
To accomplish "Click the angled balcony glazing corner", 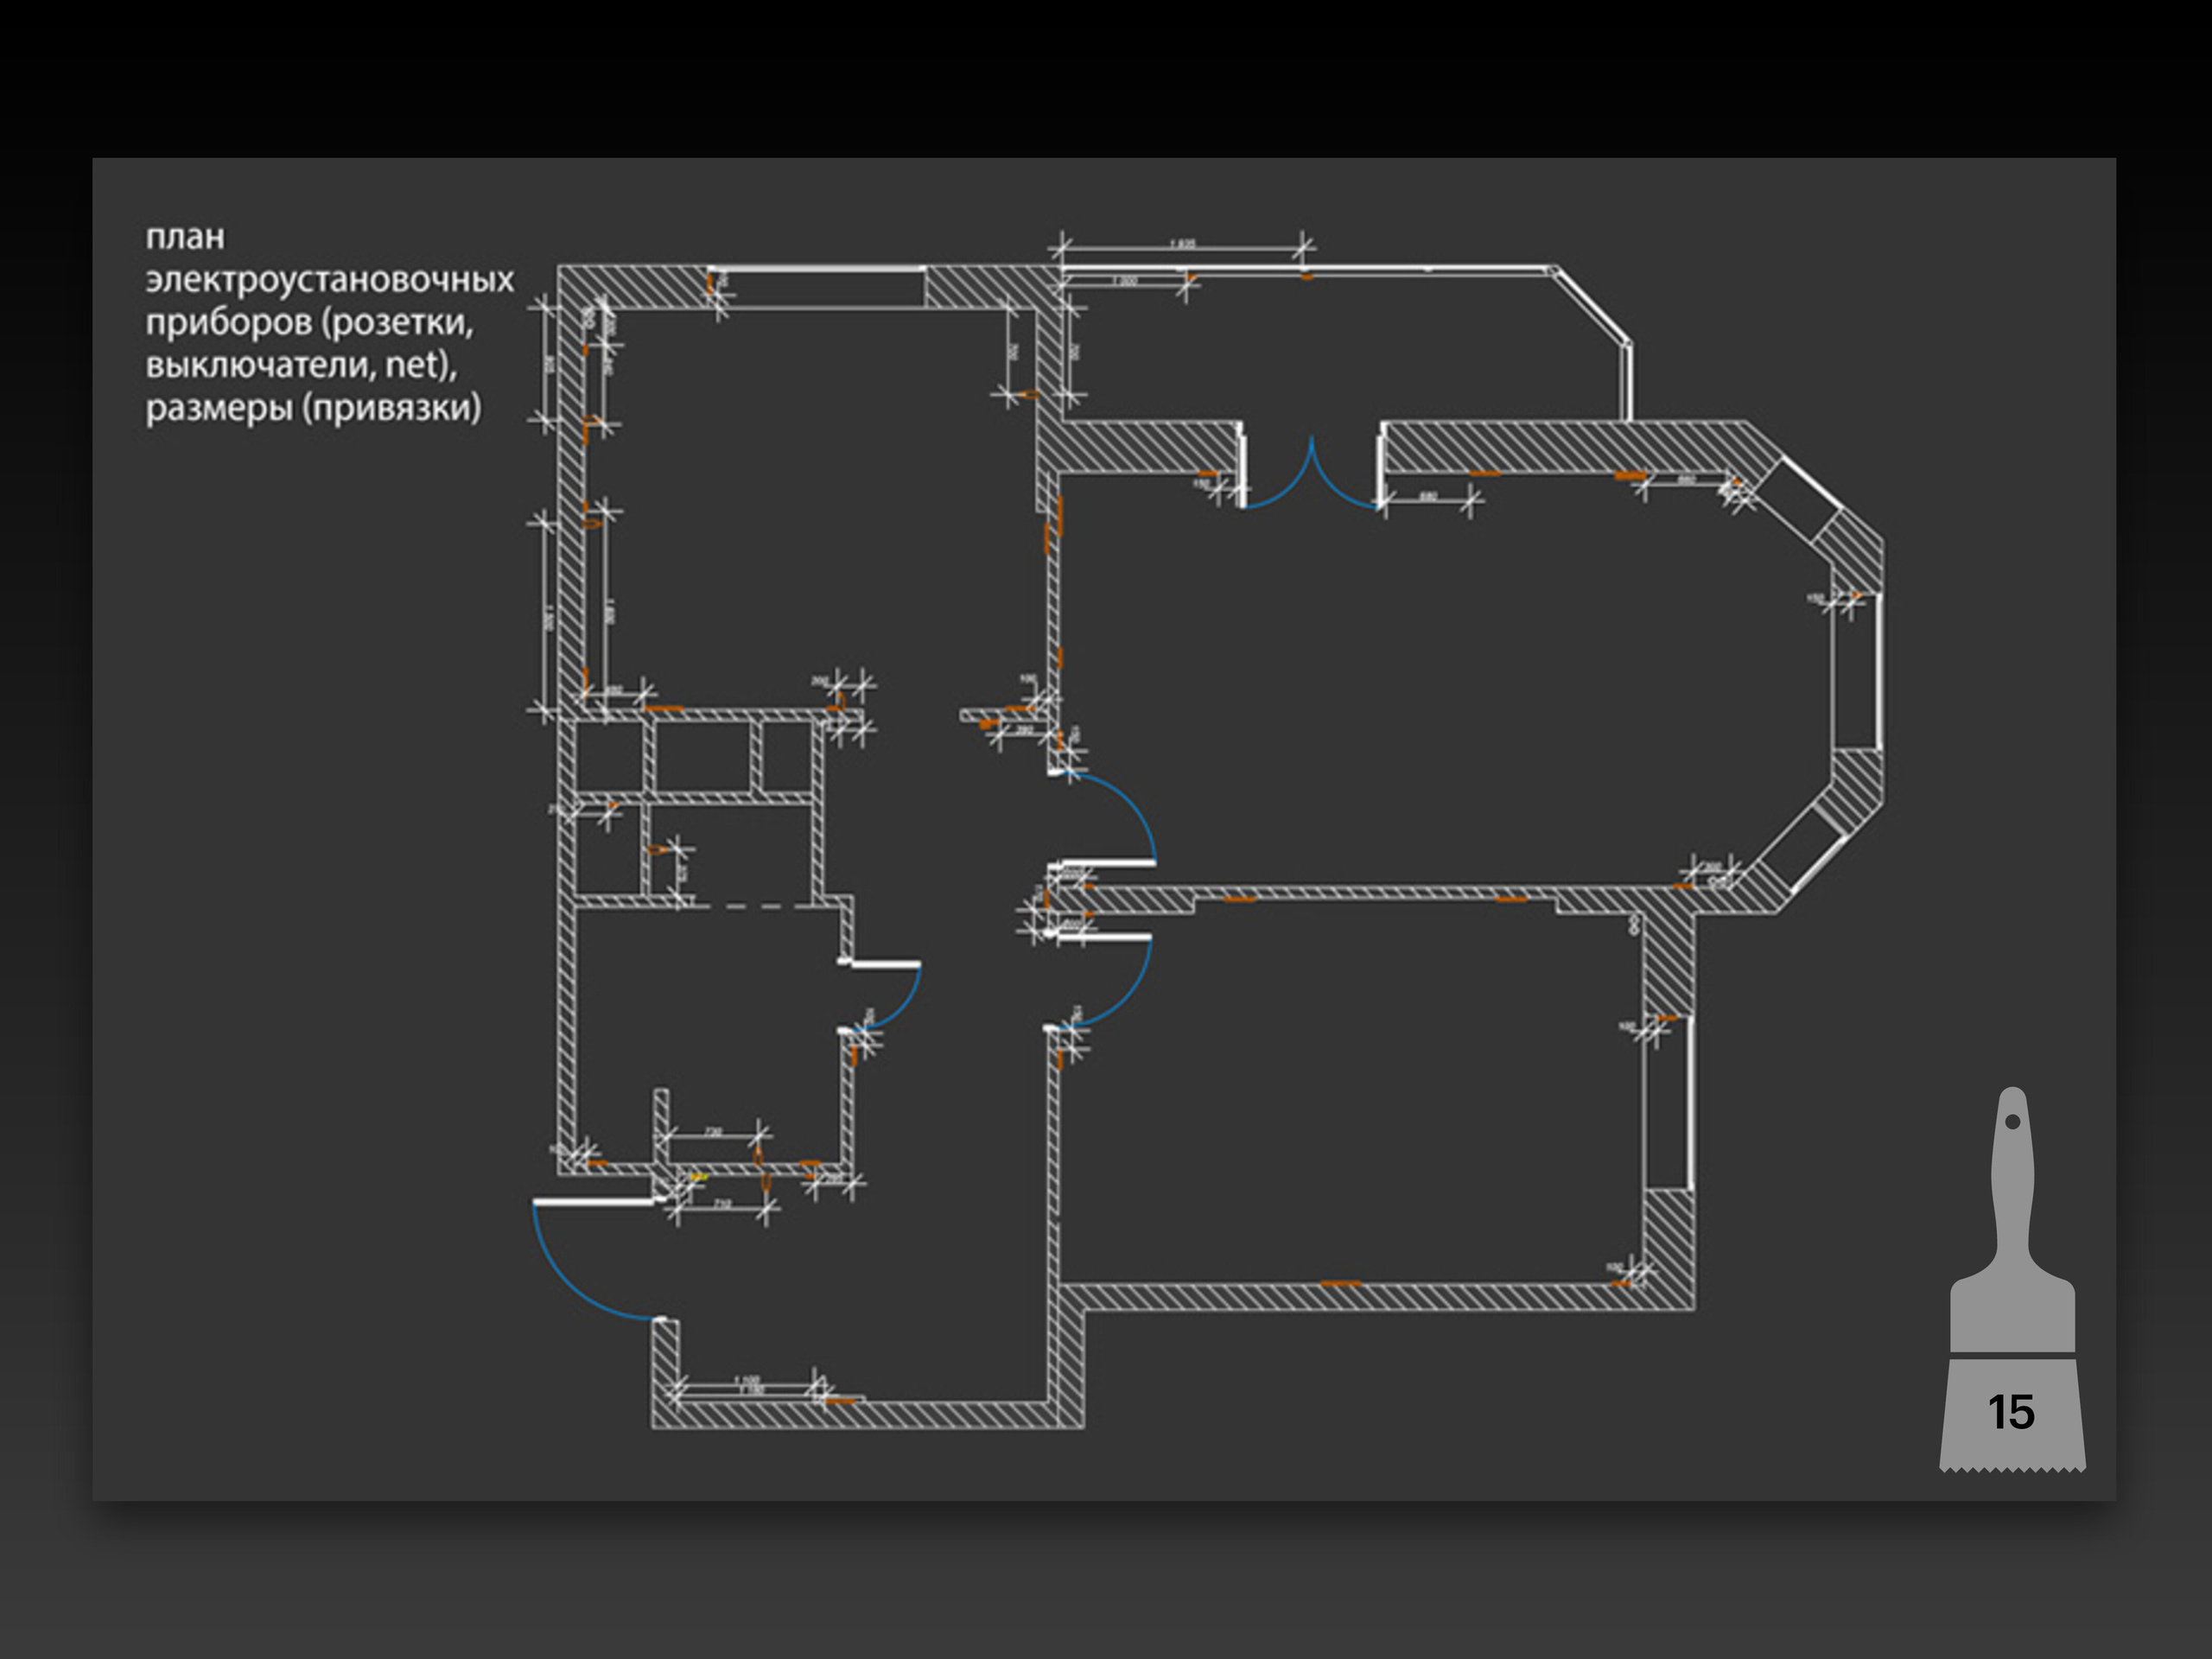I will point(1592,305).
